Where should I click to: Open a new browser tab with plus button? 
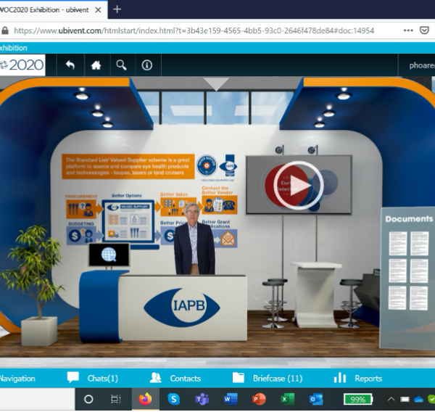pos(117,9)
